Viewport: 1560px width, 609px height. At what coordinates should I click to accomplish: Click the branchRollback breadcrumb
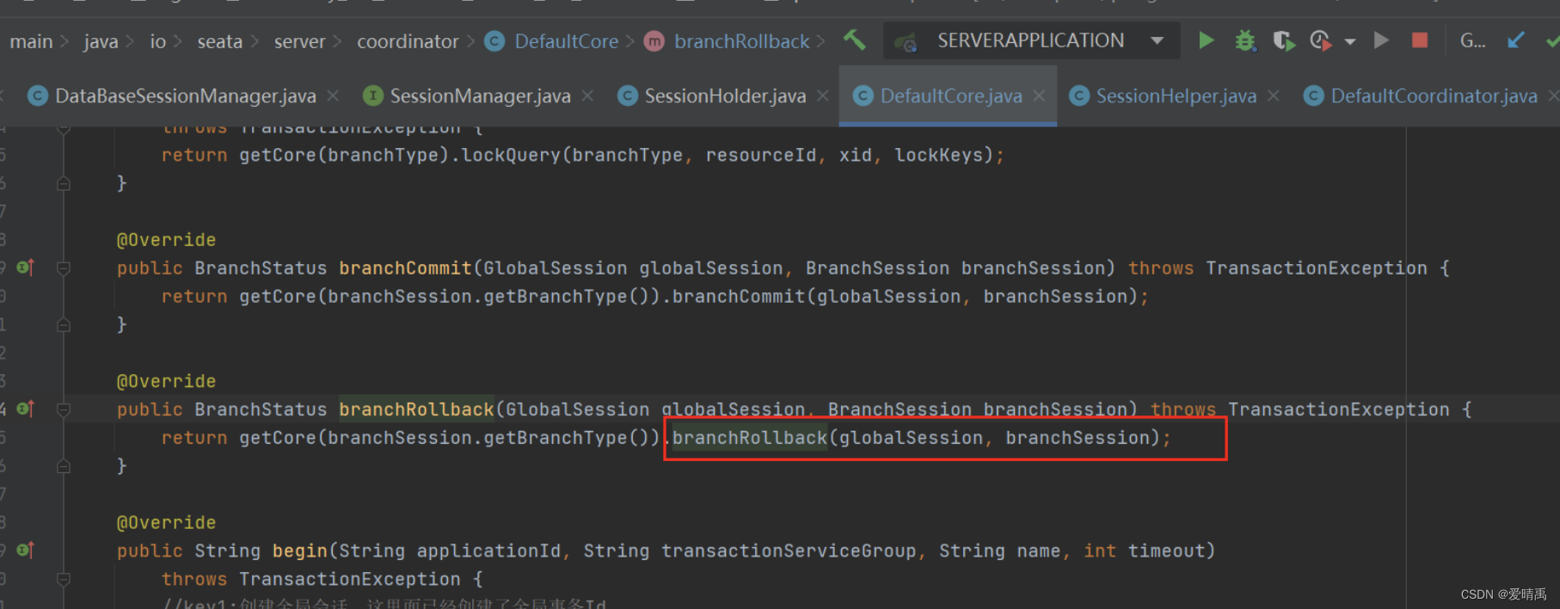click(741, 41)
